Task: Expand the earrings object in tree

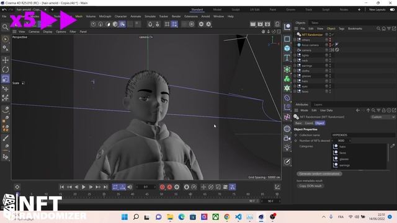Action: click(295, 66)
